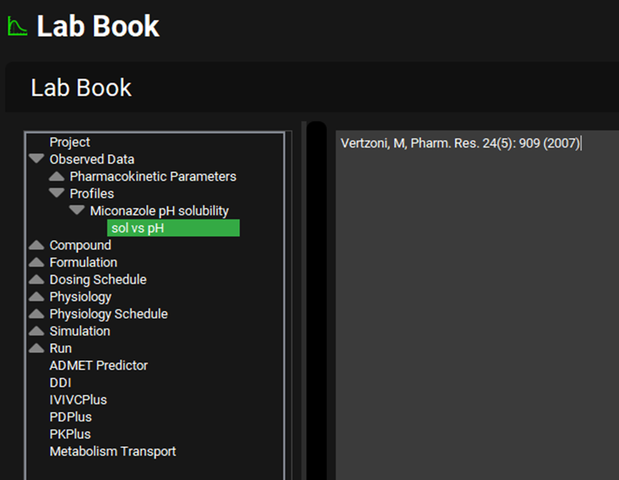This screenshot has width=619, height=480.
Task: Collapse the Profiles node arrow
Action: pyautogui.click(x=57, y=193)
